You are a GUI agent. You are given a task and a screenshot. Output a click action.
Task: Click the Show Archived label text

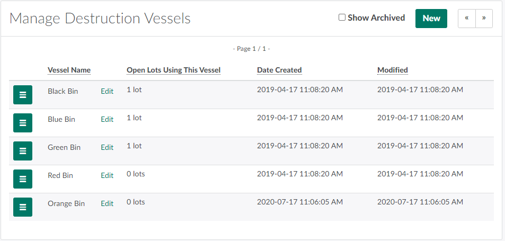point(376,17)
